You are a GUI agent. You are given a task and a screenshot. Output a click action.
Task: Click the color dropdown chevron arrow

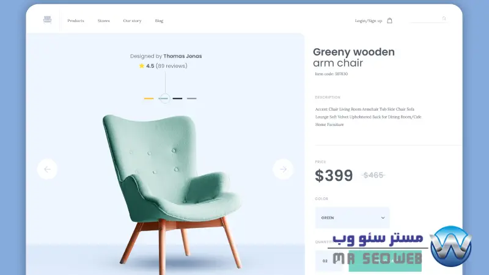(383, 218)
